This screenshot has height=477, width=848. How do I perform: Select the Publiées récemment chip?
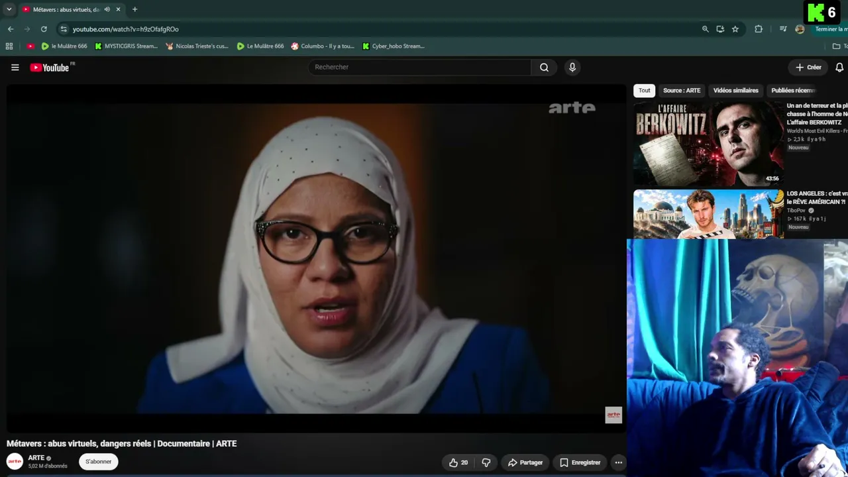[x=794, y=91]
